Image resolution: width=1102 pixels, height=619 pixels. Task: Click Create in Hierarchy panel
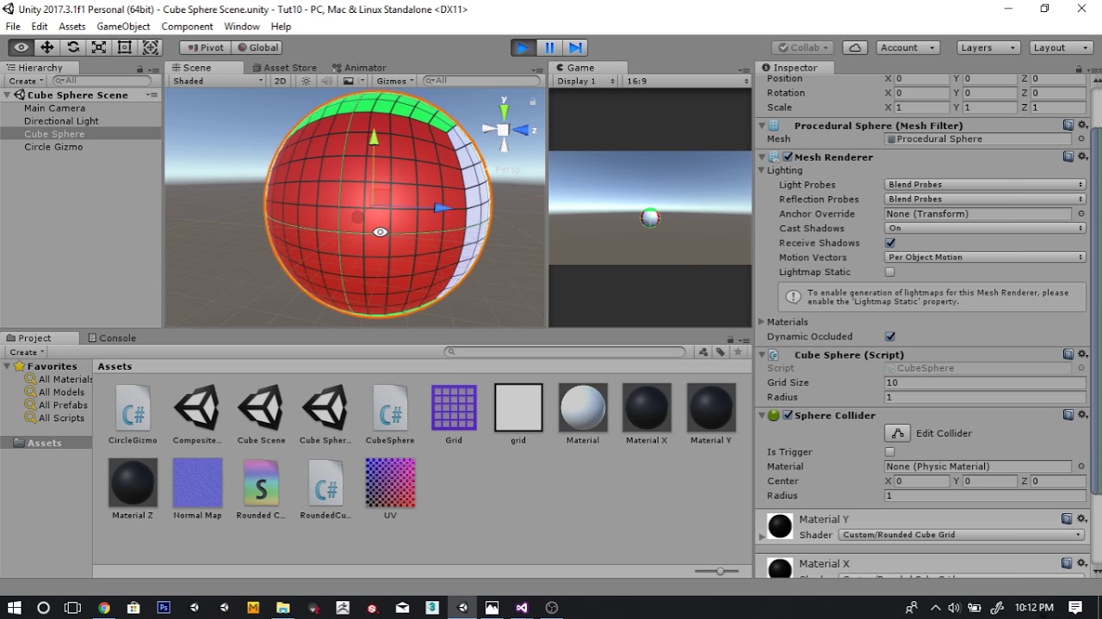[25, 81]
